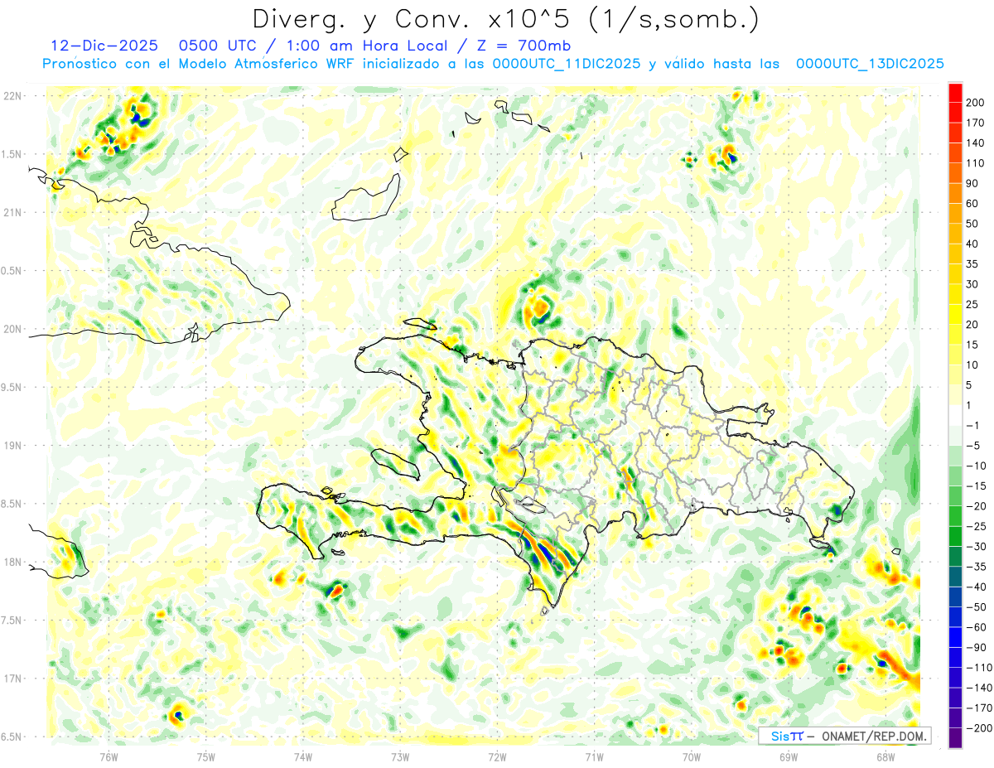The width and height of the screenshot is (994, 768).
Task: Select the '0000UTC_11DIC2025' initialization time
Action: tap(566, 64)
